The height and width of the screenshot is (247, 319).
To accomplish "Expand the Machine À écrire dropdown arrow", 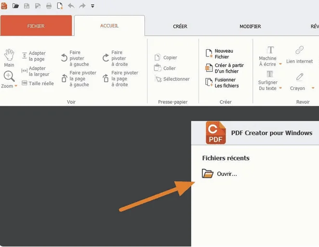I will [x=280, y=64].
